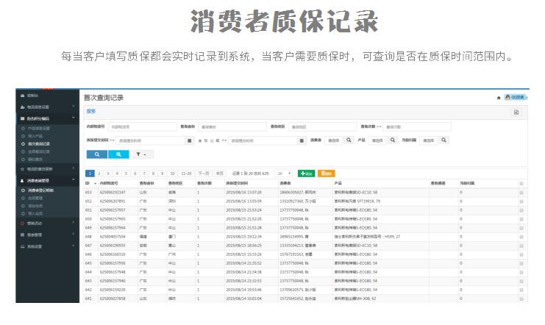Click the cell 625006192147
Image resolution: width=545 pixels, height=325 pixels.
pyautogui.click(x=113, y=193)
